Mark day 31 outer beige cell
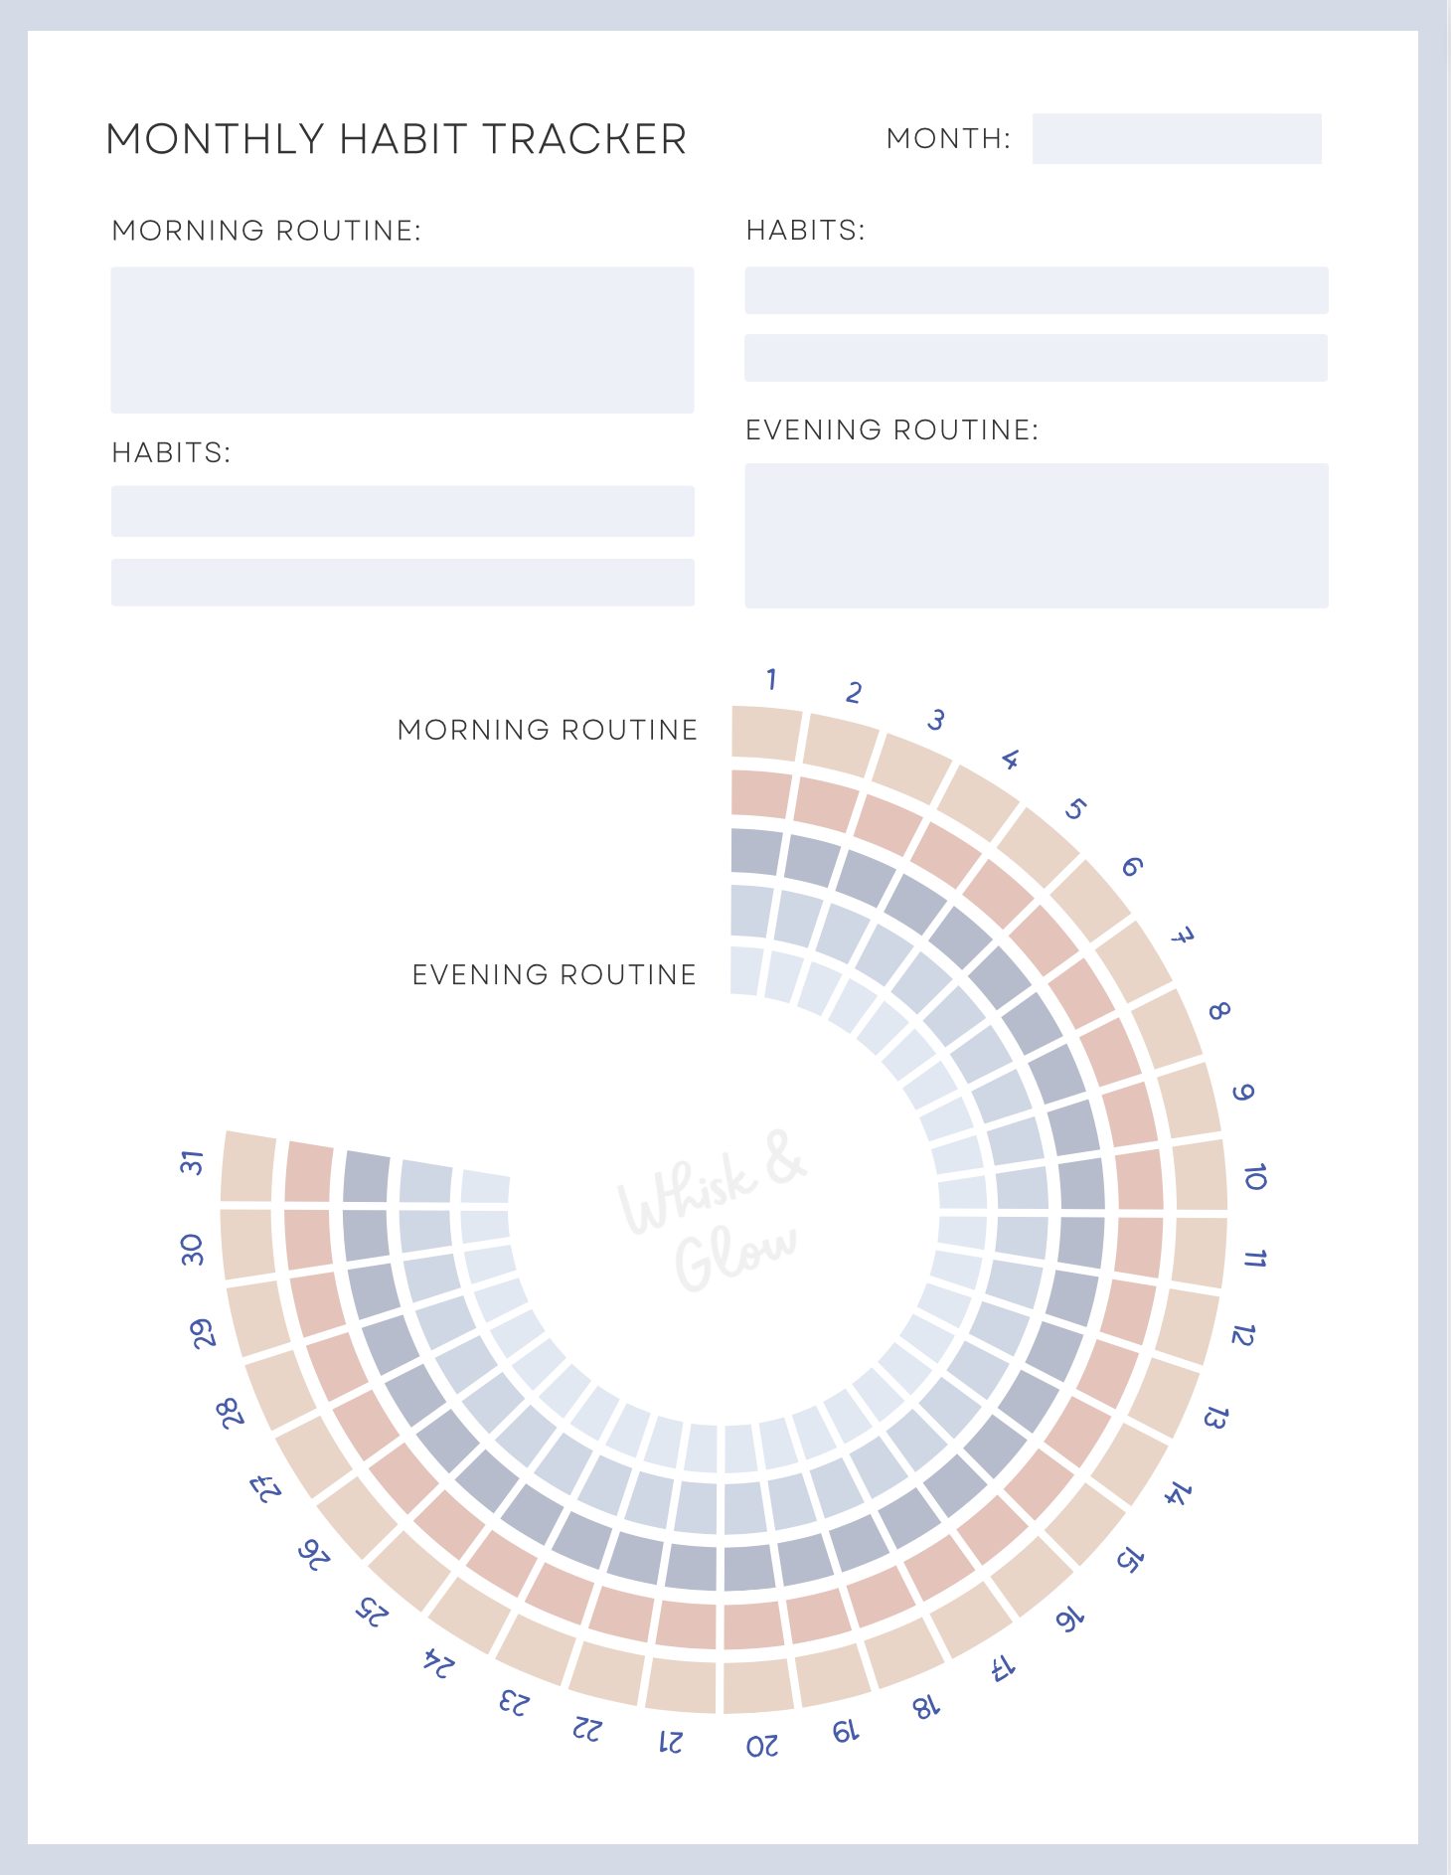The height and width of the screenshot is (1875, 1451). point(247,1166)
